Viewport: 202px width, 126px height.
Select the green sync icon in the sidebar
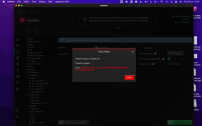(18, 52)
